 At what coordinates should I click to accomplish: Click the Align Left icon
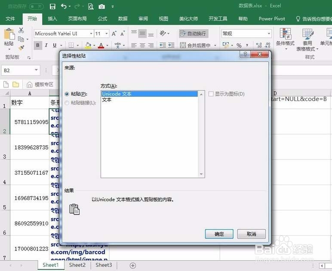point(134,45)
